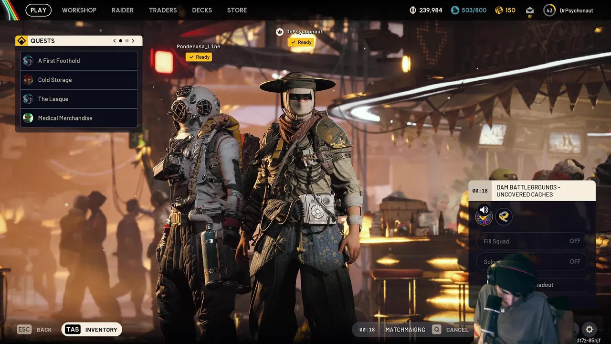Click the yellow striped token icon
This screenshot has width=611, height=344.
[x=499, y=10]
